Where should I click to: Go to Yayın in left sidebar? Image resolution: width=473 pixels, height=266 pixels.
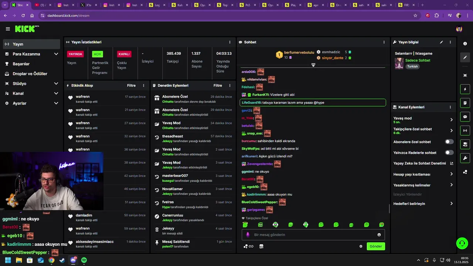click(x=31, y=44)
